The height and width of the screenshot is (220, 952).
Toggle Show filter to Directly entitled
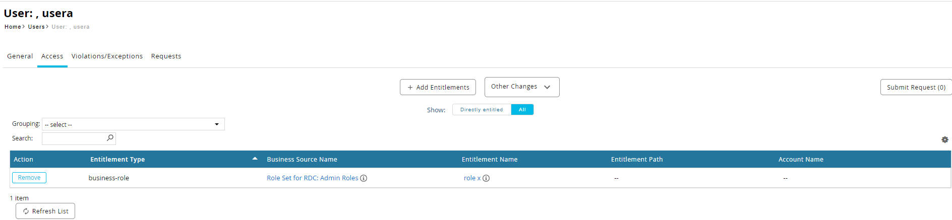tap(482, 110)
